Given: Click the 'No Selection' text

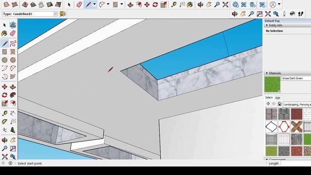Looking at the screenshot, I should click(x=274, y=31).
